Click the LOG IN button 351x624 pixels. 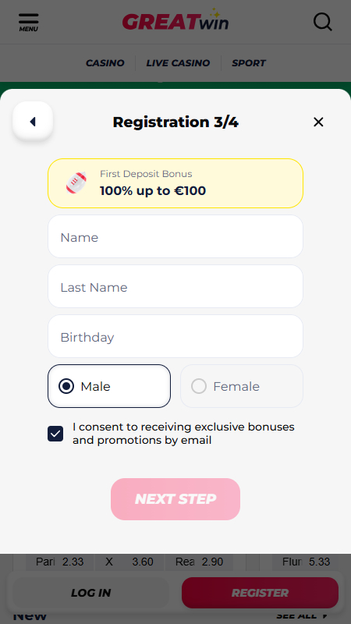tap(90, 593)
